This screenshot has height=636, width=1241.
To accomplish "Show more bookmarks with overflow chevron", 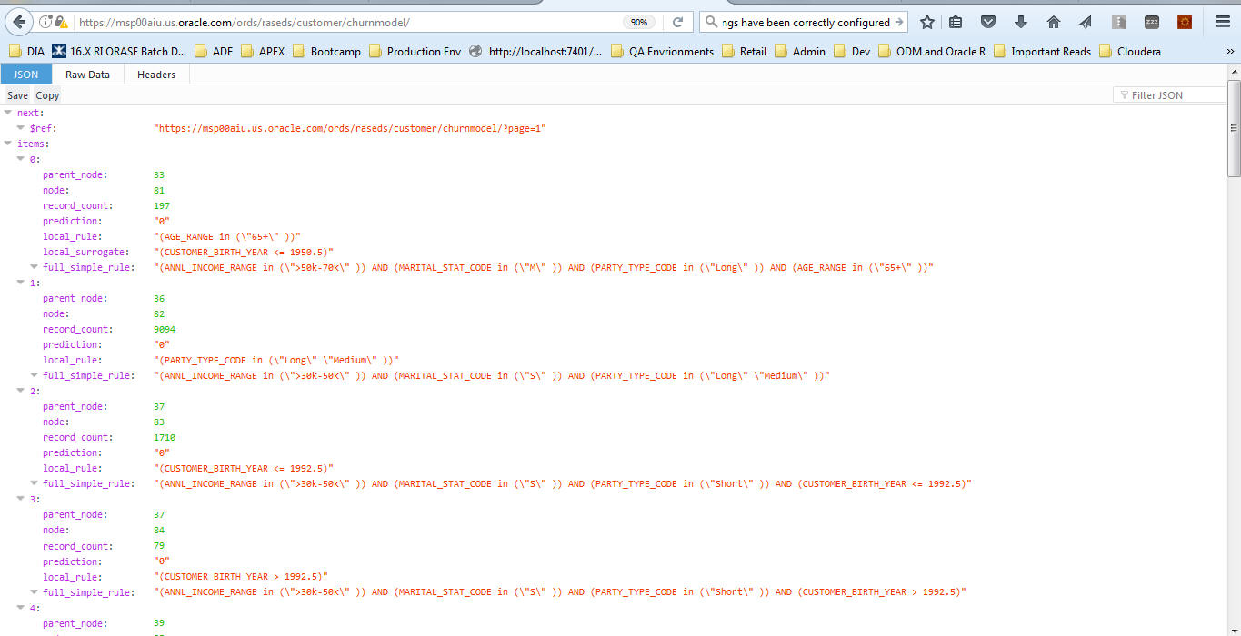I will tap(1230, 52).
